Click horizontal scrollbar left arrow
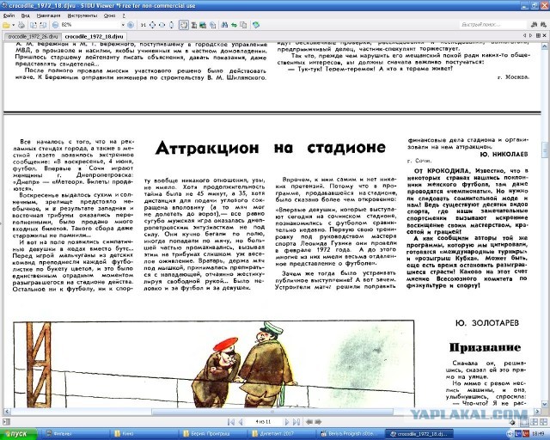 [7, 412]
